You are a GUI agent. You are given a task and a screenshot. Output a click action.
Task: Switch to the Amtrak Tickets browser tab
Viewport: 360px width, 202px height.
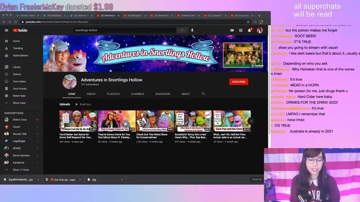point(27,15)
